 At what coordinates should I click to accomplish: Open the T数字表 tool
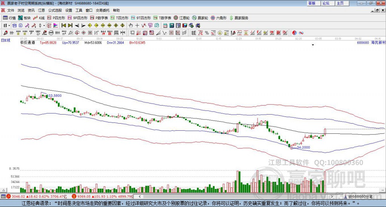162,18
